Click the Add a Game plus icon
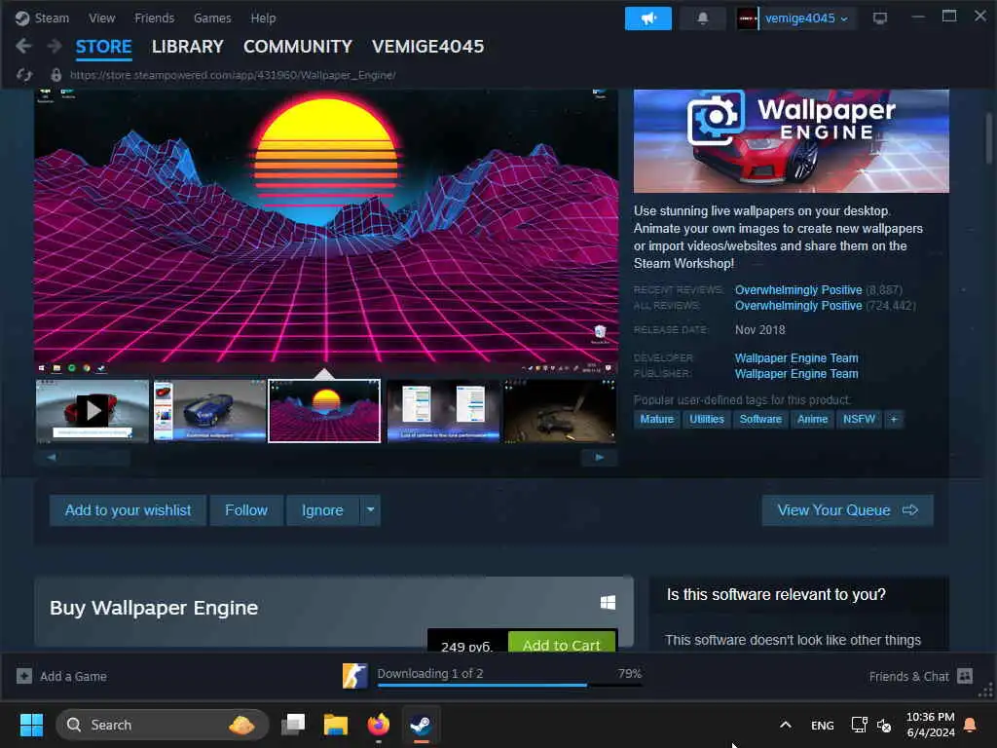Viewport: 997px width, 748px height. coord(24,676)
